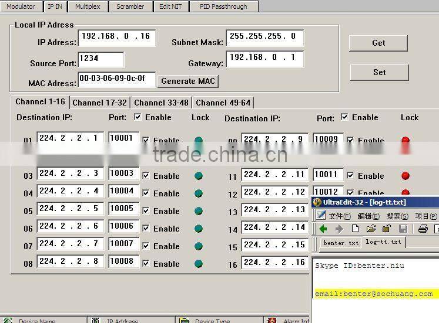This screenshot has width=439, height=323.
Task: Click channel 05 destination IP field
Action: [71, 209]
